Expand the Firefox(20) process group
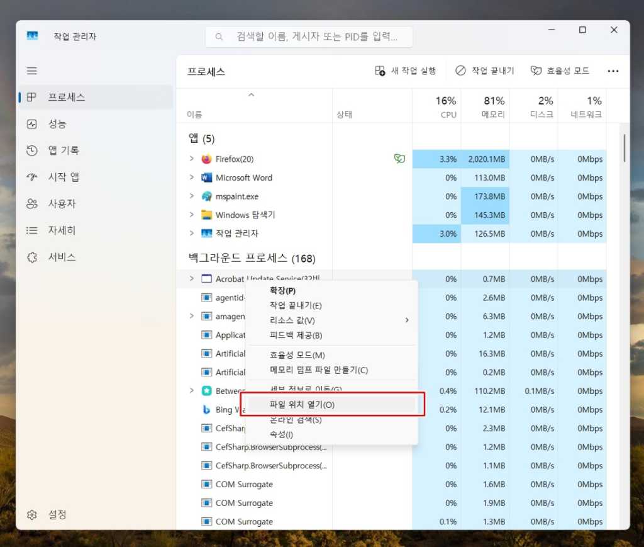Screen dimensions: 644x547 pyautogui.click(x=192, y=159)
